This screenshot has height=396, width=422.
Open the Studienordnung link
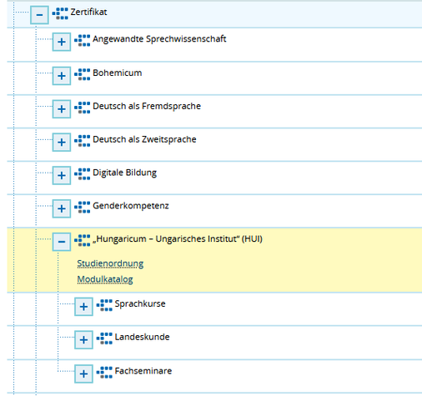pos(110,263)
